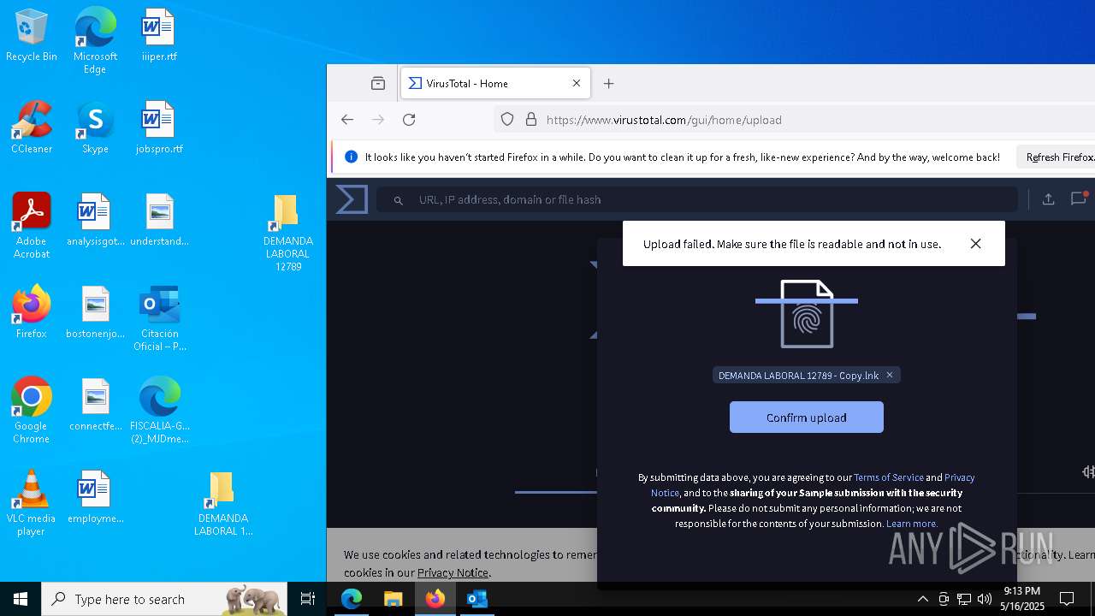Click the VirusTotal upload file icon
Viewport: 1095px width, 616px height.
point(1048,199)
